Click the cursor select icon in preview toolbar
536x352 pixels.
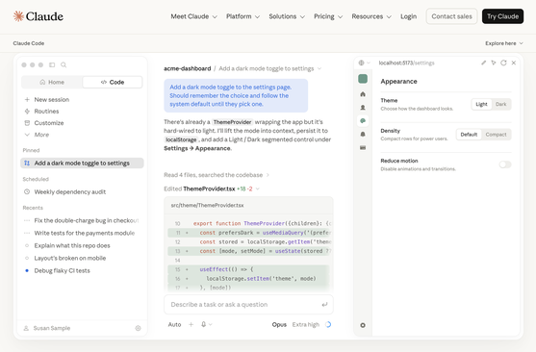pyautogui.click(x=494, y=63)
